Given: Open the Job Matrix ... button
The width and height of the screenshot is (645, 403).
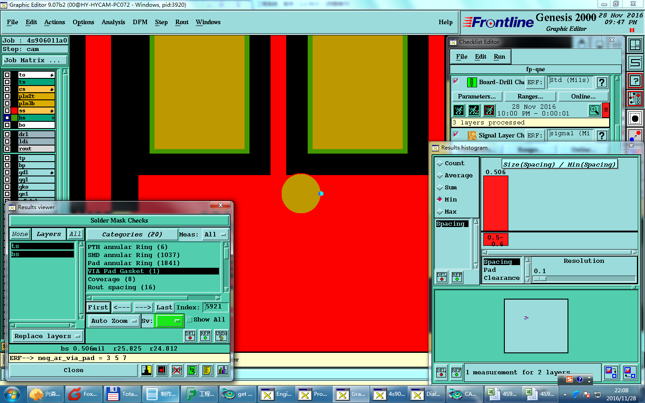Looking at the screenshot, I should coord(35,60).
